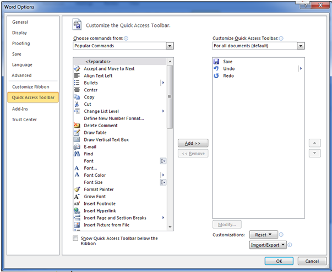Select the Change List Level icon
The width and height of the screenshot is (332, 272).
77,111
